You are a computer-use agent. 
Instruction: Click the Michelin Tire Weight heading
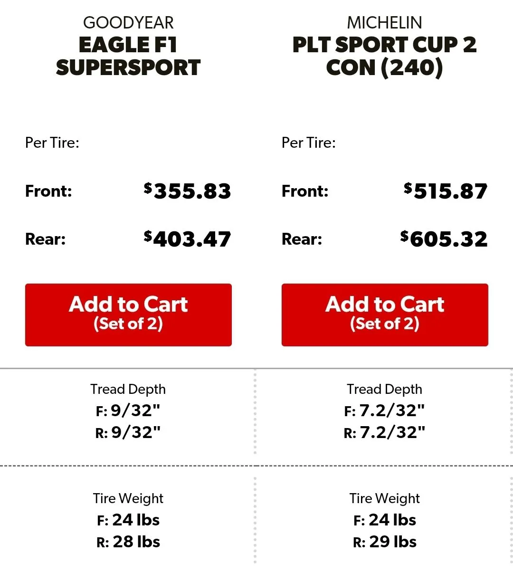(x=385, y=498)
